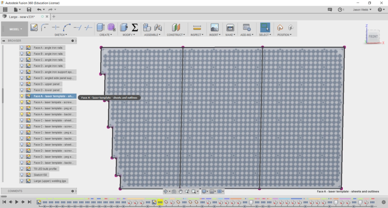Expand the CONSTRUCT menu dropdown
388x208 pixels.
(176, 35)
